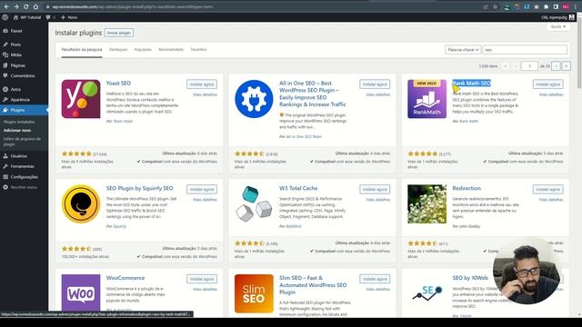Screen dimensions: 582x327
Task: Reload the page with refresh icon
Action: [26, 6]
